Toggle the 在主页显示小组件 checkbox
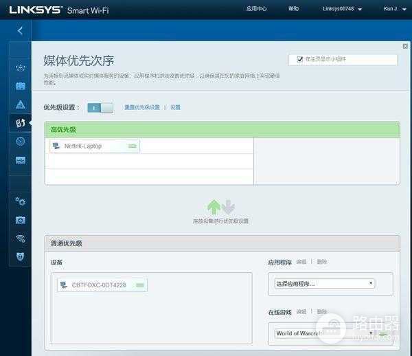Image resolution: width=412 pixels, height=356 pixels. (x=300, y=60)
